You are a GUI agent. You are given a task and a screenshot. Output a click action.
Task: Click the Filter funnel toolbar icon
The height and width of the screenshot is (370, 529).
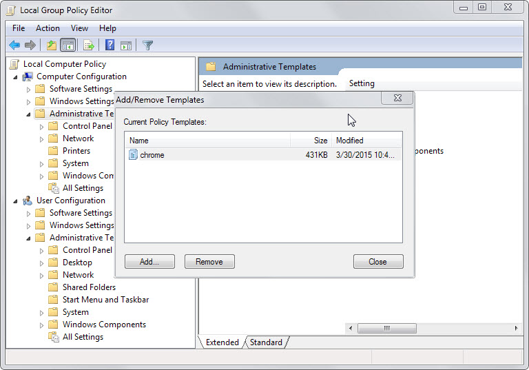pyautogui.click(x=147, y=45)
